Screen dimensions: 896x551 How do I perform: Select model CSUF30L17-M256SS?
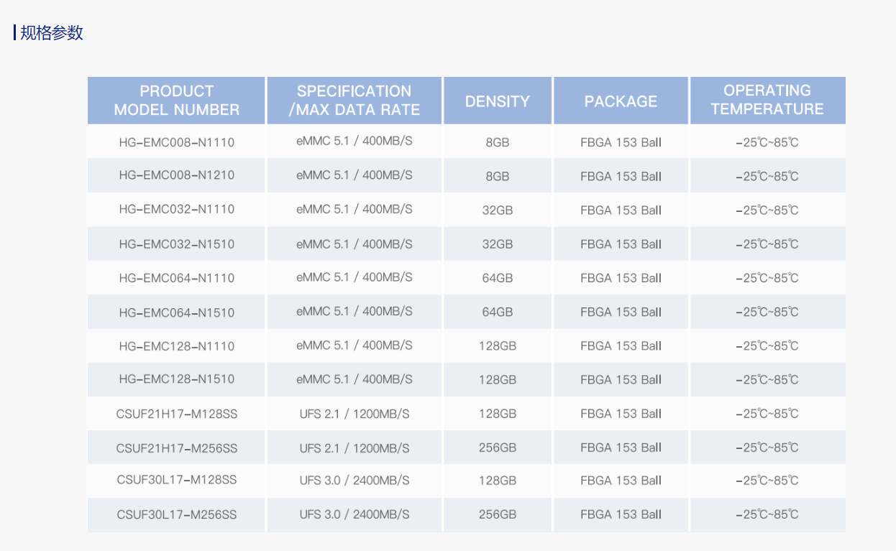point(177,514)
